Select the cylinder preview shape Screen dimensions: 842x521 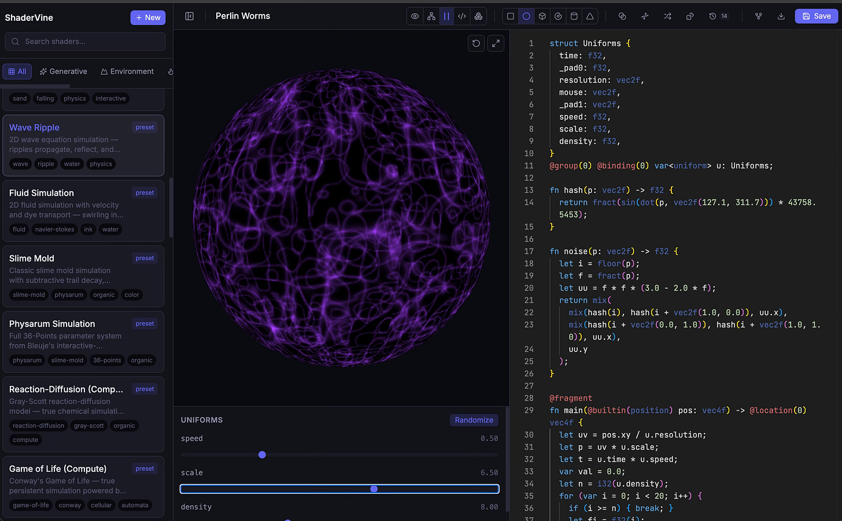click(574, 16)
